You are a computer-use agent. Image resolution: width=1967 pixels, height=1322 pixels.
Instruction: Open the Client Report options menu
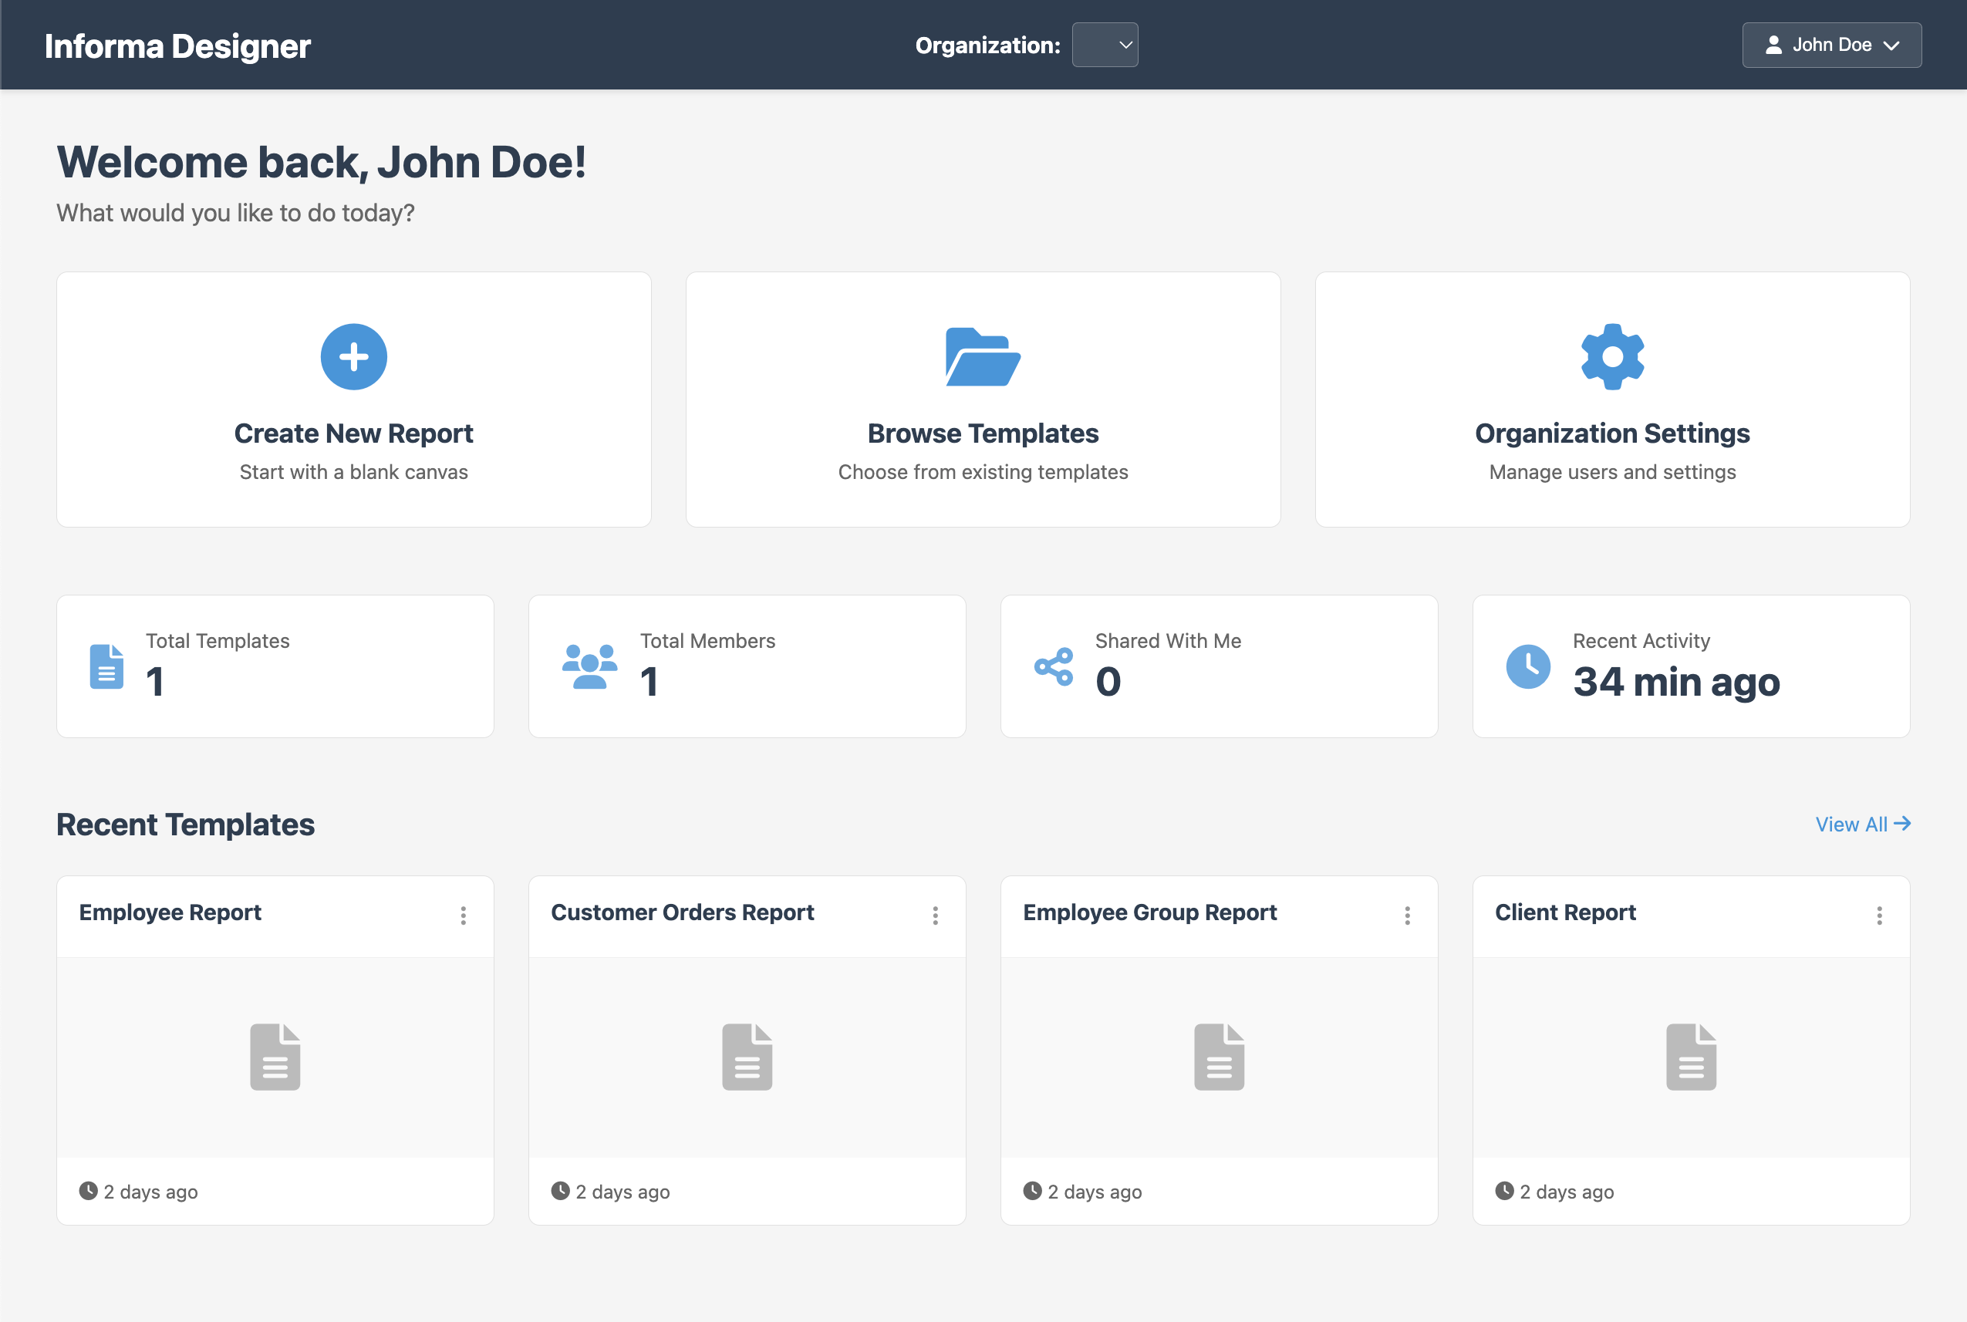coord(1879,915)
